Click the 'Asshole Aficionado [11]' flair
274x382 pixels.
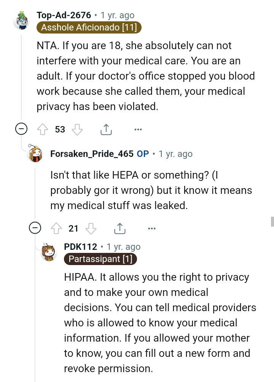(89, 27)
